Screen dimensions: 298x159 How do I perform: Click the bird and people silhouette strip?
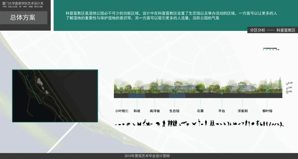pyautogui.click(x=199, y=123)
